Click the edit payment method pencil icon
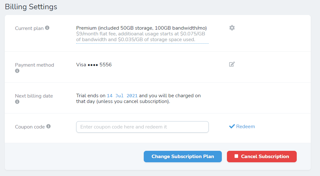The image size is (320, 176). click(232, 64)
